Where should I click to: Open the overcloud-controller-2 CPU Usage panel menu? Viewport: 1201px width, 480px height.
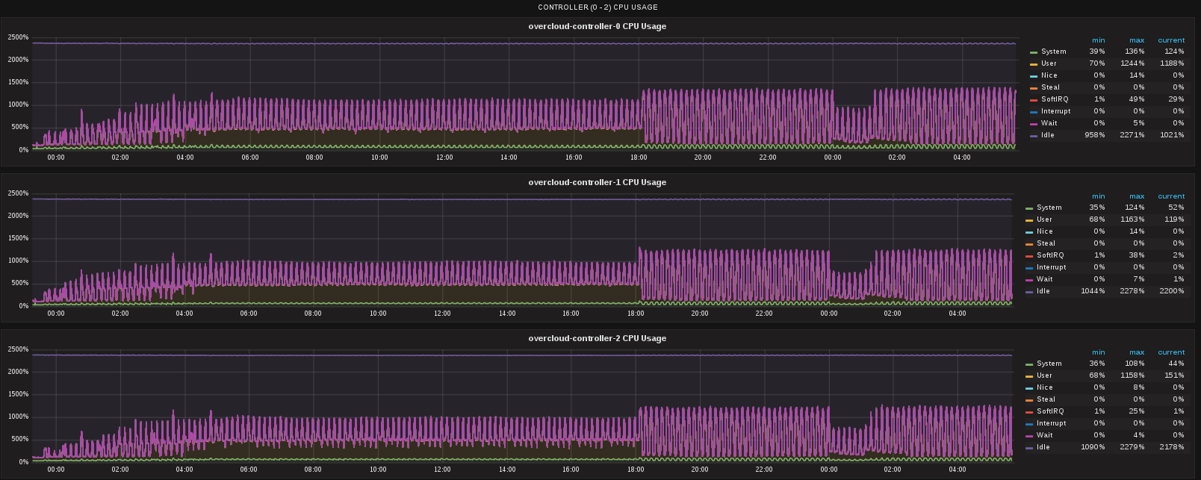[598, 338]
